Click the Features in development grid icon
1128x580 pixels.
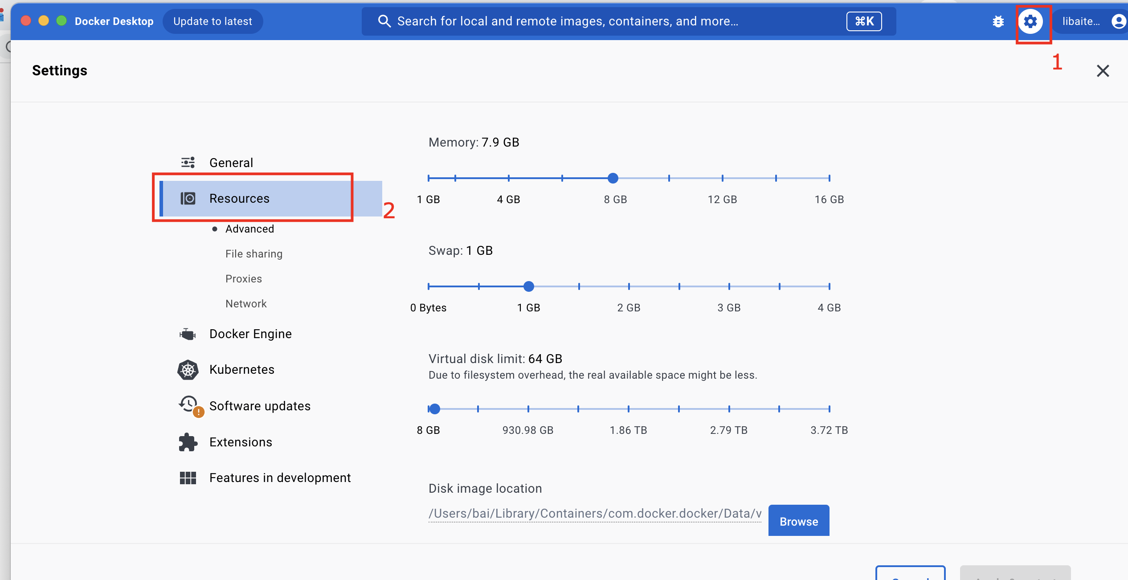[x=188, y=478]
